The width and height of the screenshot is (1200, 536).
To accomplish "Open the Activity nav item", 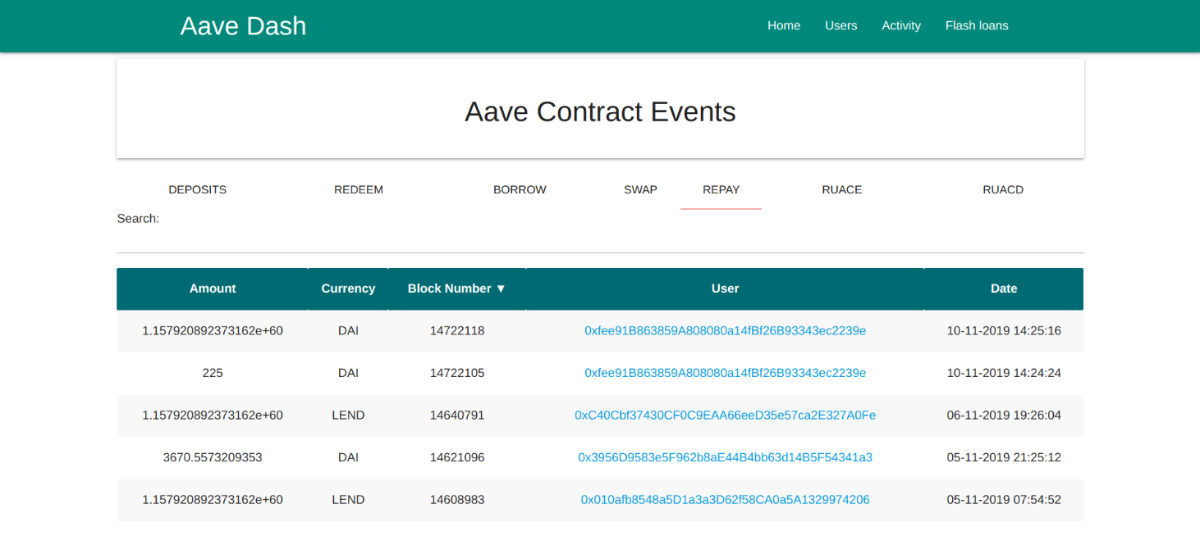I will pos(901,25).
